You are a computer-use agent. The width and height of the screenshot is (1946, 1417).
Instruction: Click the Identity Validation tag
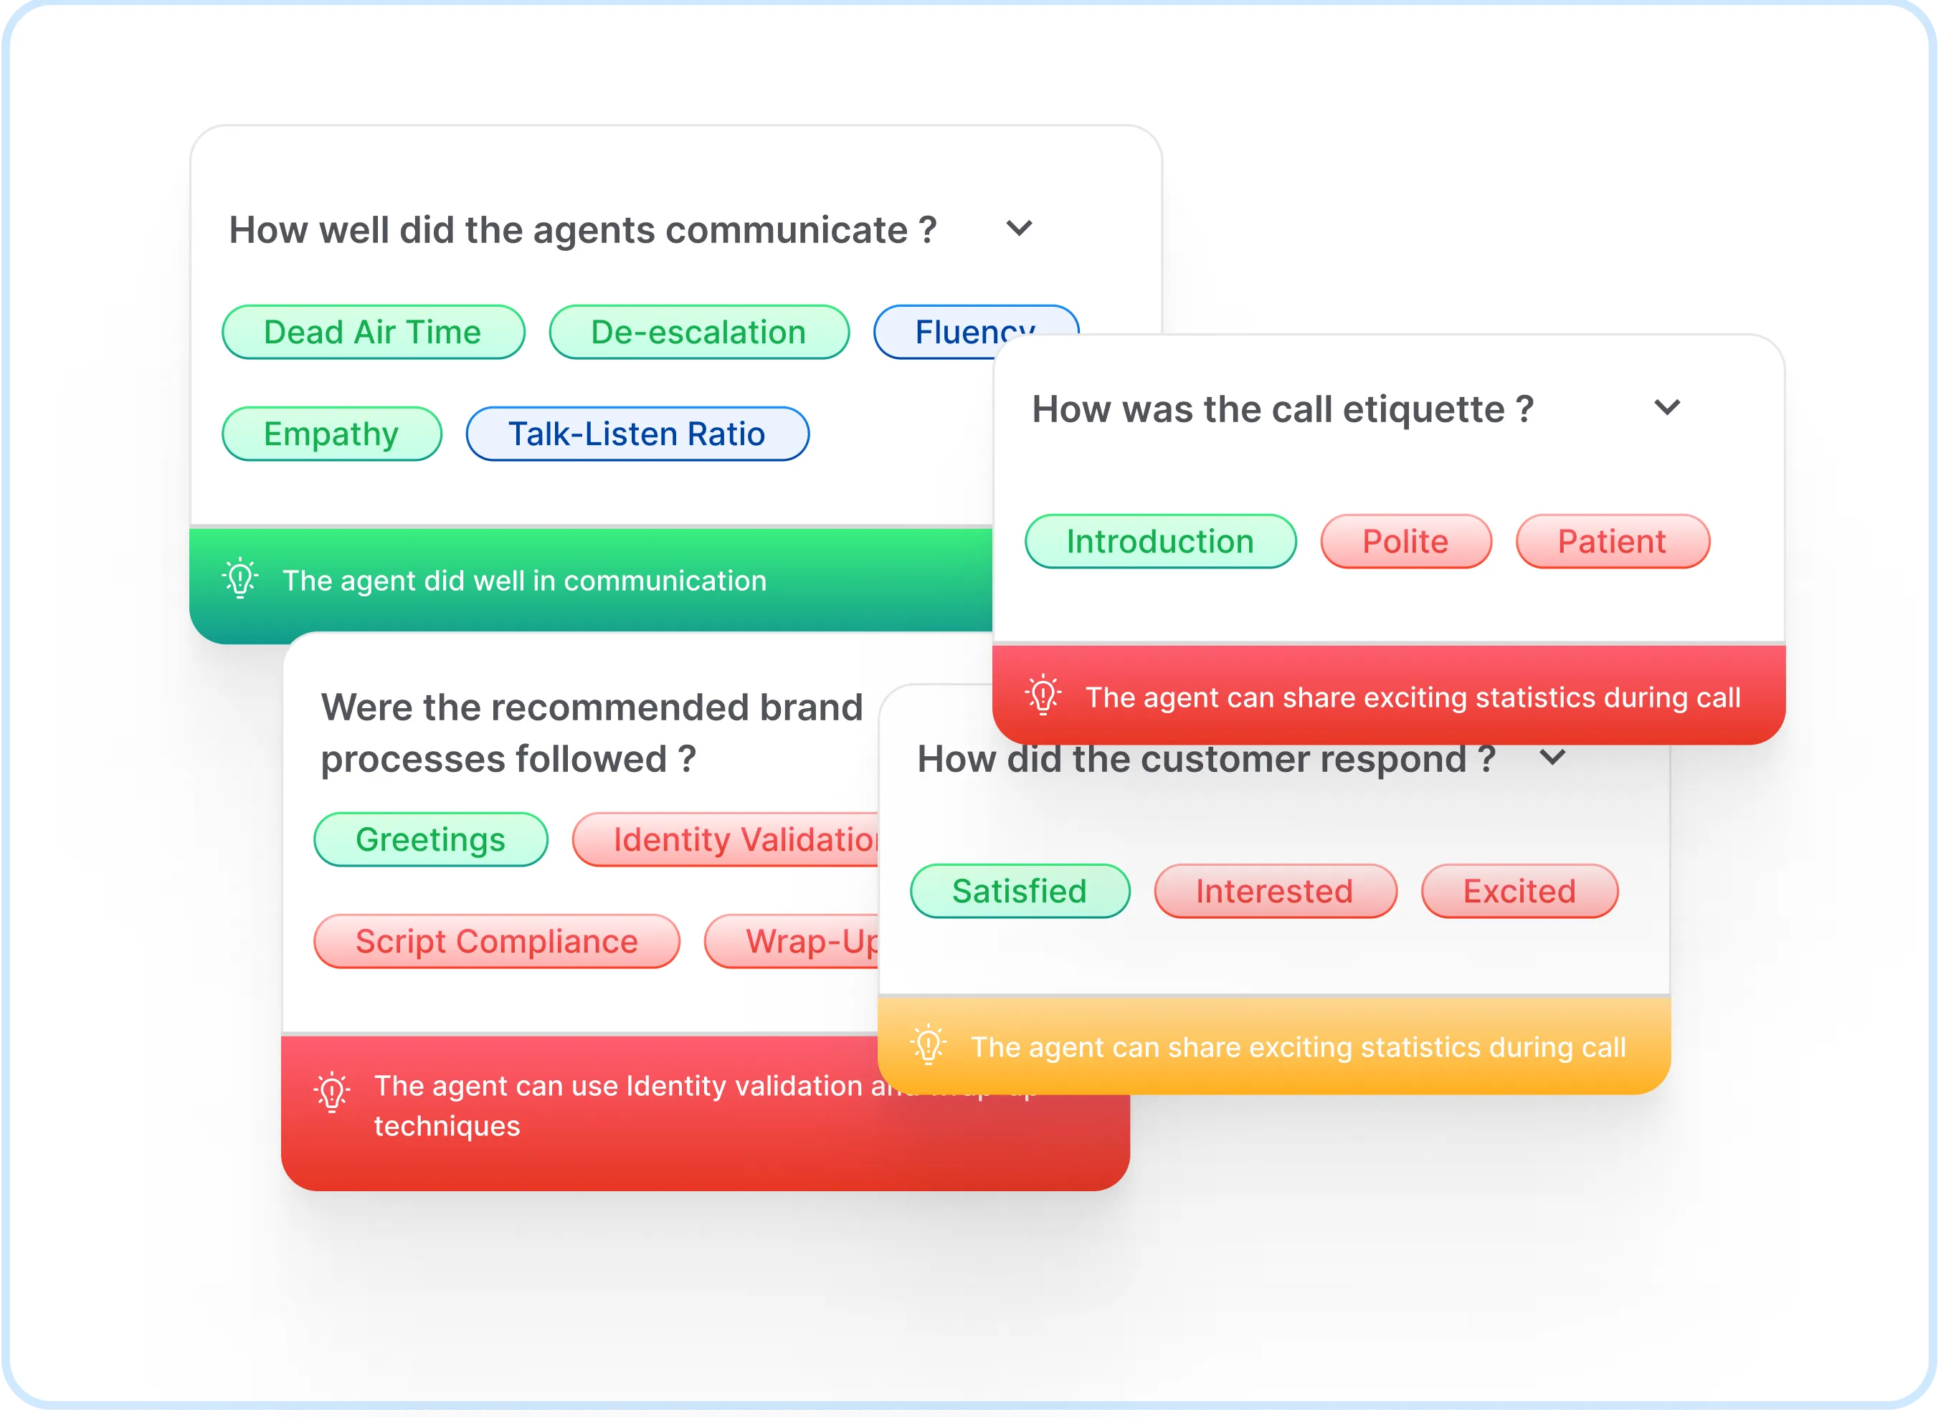[729, 839]
